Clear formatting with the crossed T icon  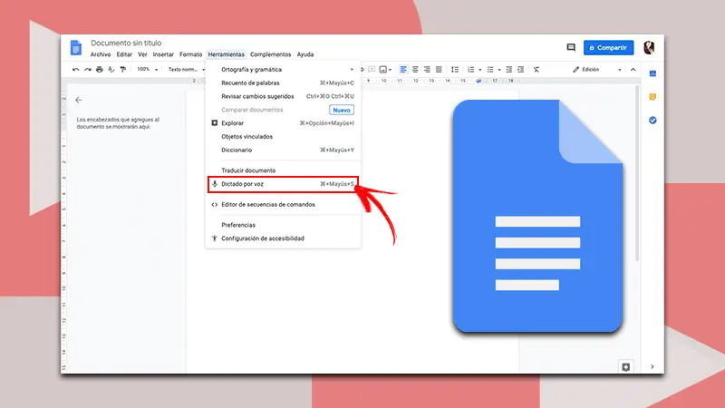point(536,70)
